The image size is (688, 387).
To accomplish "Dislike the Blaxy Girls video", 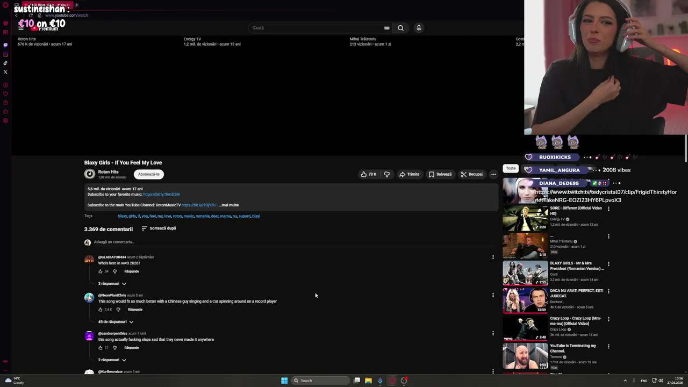I will pos(386,174).
